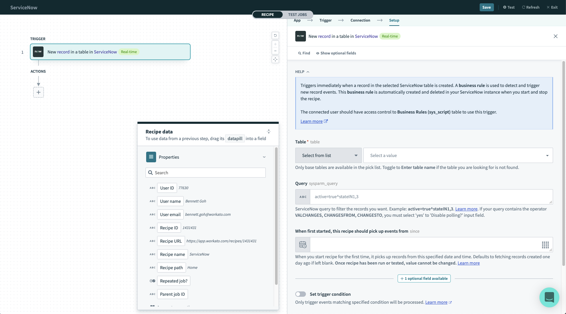Click the 1 optional field available button

point(424,278)
